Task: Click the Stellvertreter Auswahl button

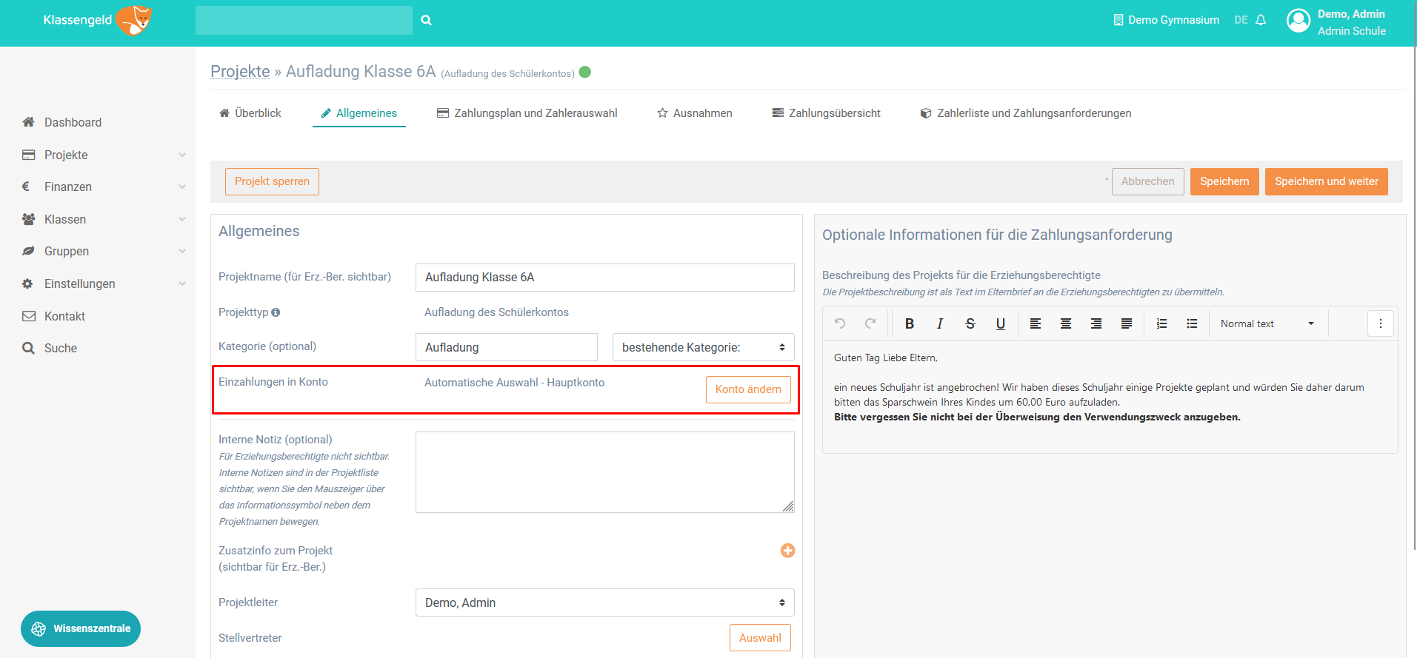Action: pos(760,638)
